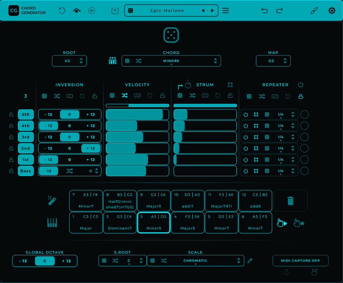Toggle Repeater power button in header
Viewport: 343px width, 283px height.
click(301, 85)
